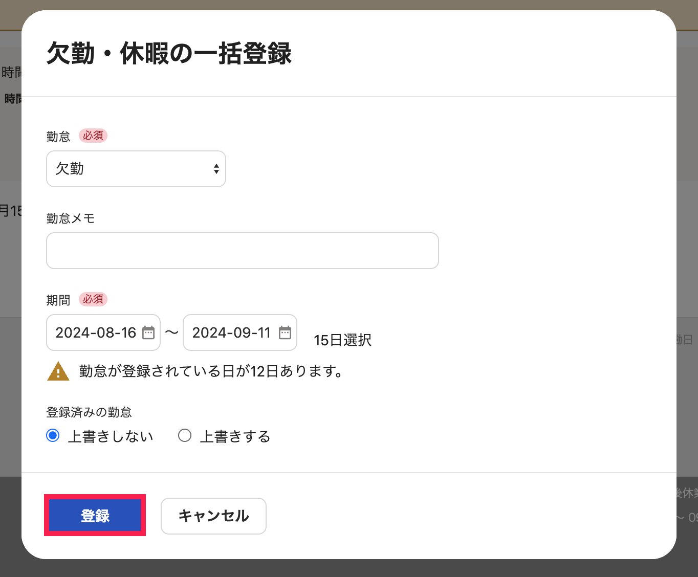698x577 pixels.
Task: Click the warning text about 12日 registered
Action: tap(211, 371)
